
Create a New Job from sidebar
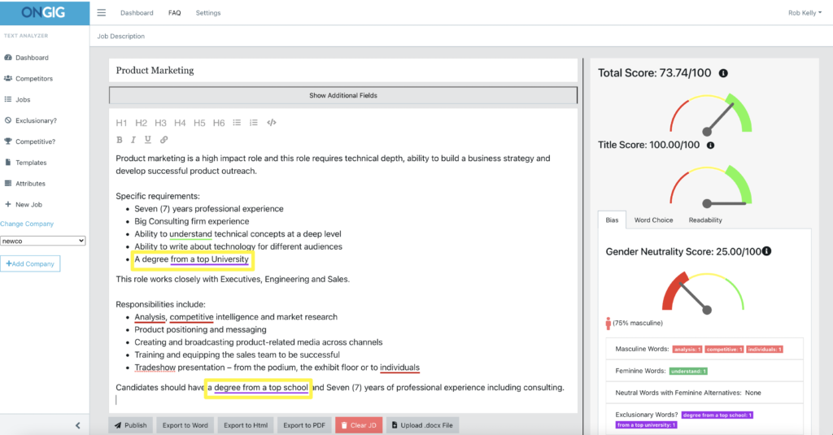click(x=24, y=204)
